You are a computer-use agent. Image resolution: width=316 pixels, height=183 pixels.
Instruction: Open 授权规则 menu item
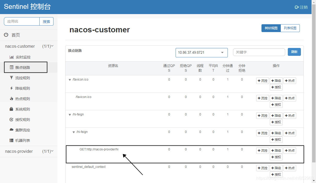tap(20, 120)
